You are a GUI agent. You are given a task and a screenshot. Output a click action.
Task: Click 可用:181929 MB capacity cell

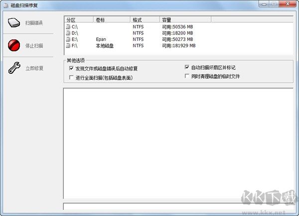[x=179, y=45]
